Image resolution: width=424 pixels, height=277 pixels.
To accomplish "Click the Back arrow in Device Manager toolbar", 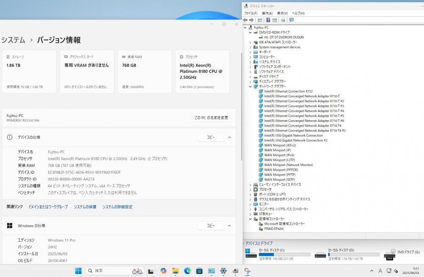I will pos(245,20).
